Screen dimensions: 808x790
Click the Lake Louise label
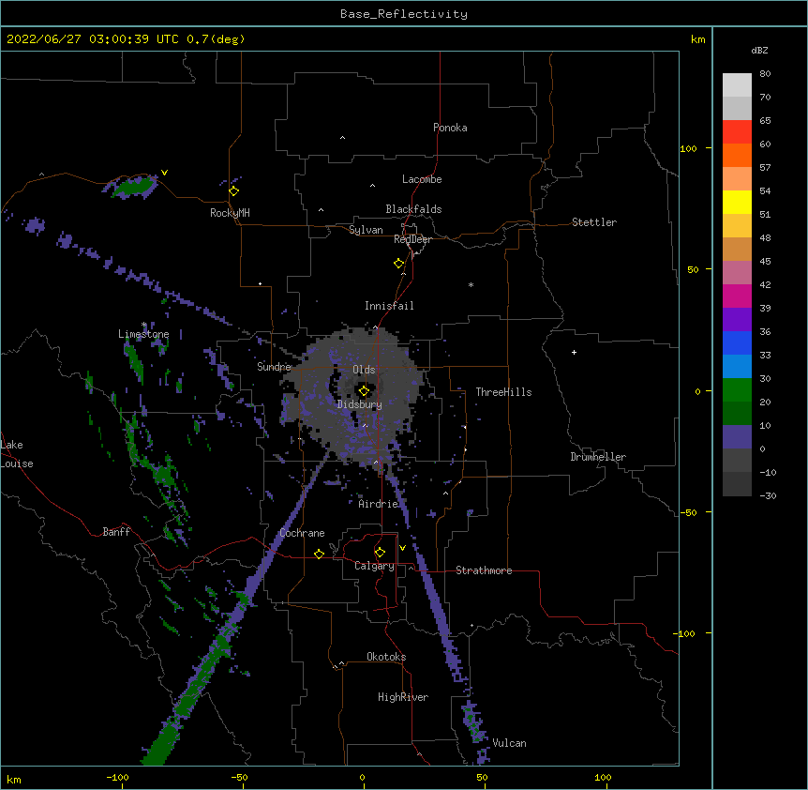(x=17, y=454)
